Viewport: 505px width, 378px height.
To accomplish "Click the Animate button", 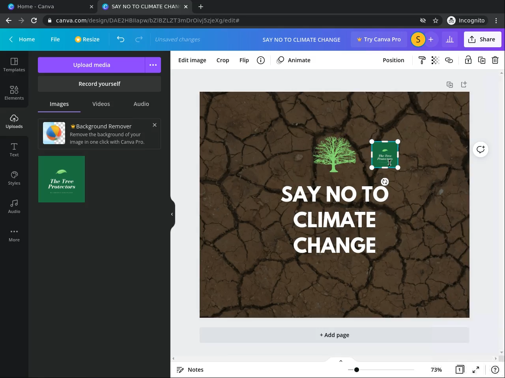I will point(294,60).
